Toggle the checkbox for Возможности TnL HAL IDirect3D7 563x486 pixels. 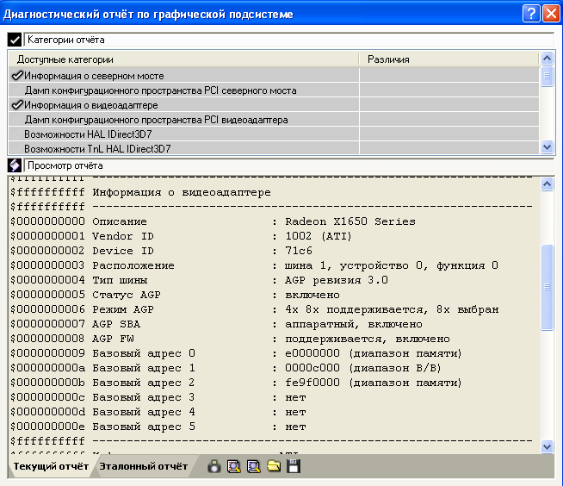pos(17,149)
